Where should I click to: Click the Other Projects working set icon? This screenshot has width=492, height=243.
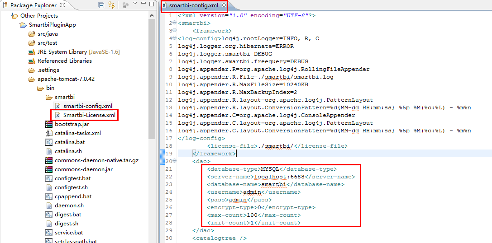[x=14, y=16]
